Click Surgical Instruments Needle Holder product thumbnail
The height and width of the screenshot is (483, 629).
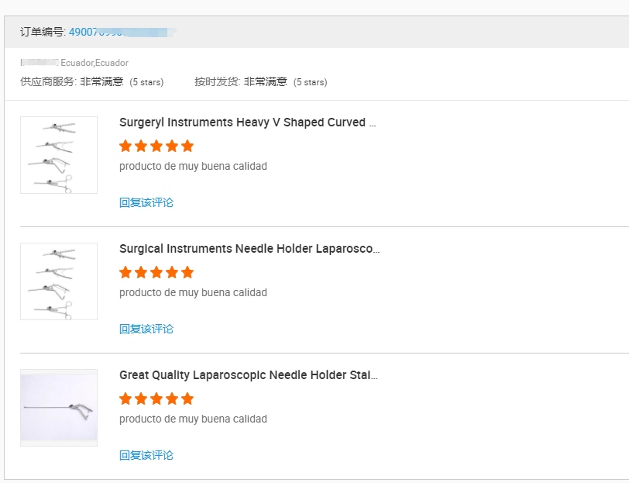(x=59, y=281)
